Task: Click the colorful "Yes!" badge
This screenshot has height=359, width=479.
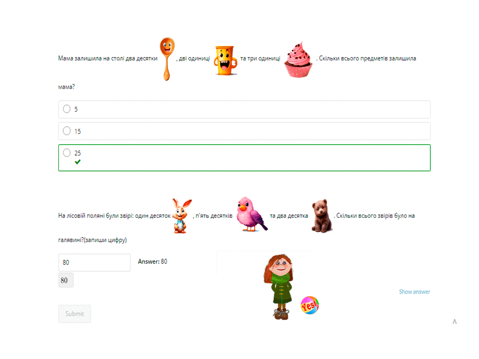Action: click(x=309, y=305)
